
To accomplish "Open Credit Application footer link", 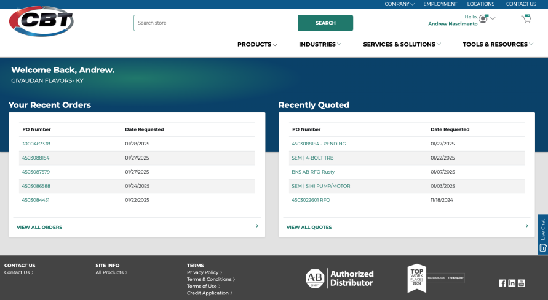I will tap(210, 293).
